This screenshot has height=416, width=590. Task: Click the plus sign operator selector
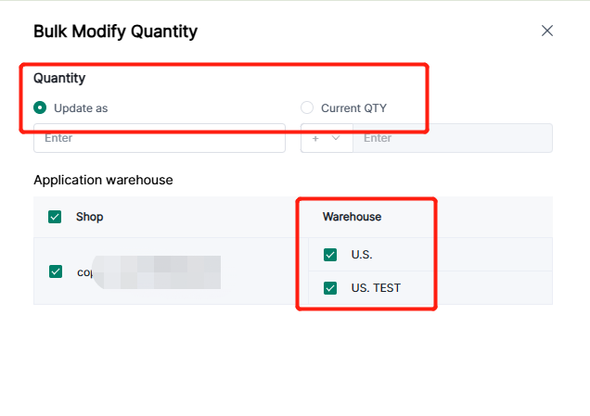[x=316, y=138]
